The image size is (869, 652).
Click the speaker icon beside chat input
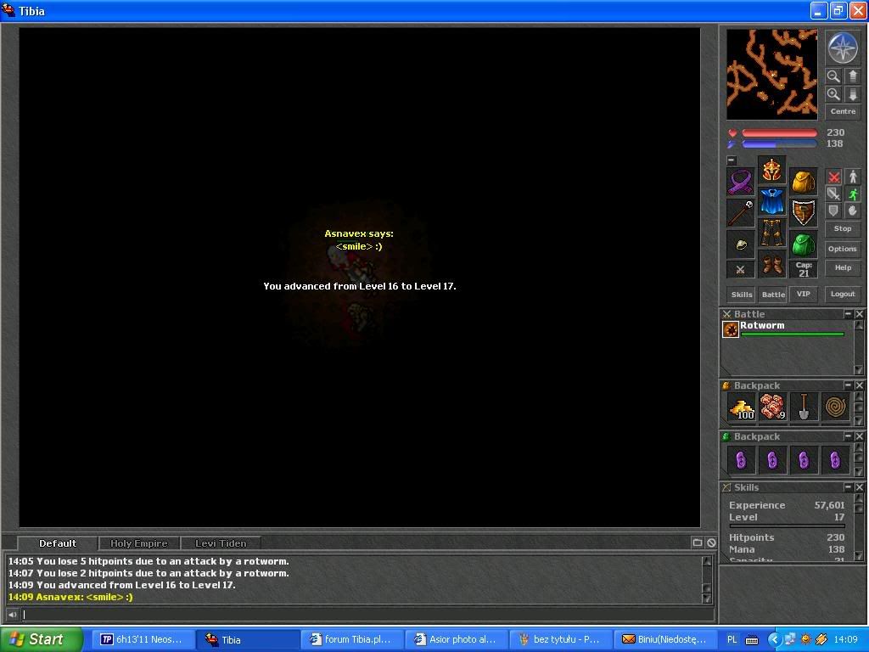12,615
